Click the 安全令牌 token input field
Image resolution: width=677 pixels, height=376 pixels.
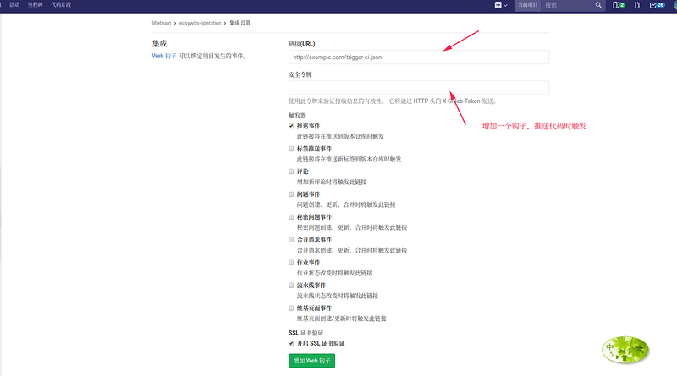(x=418, y=88)
